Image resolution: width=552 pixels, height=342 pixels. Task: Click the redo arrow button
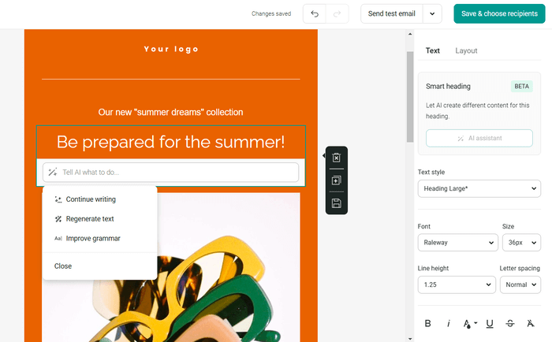pyautogui.click(x=337, y=13)
